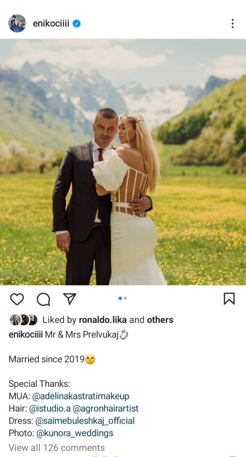Select second photo carousel dot
Screen dimensions: 246x457
tap(125, 298)
